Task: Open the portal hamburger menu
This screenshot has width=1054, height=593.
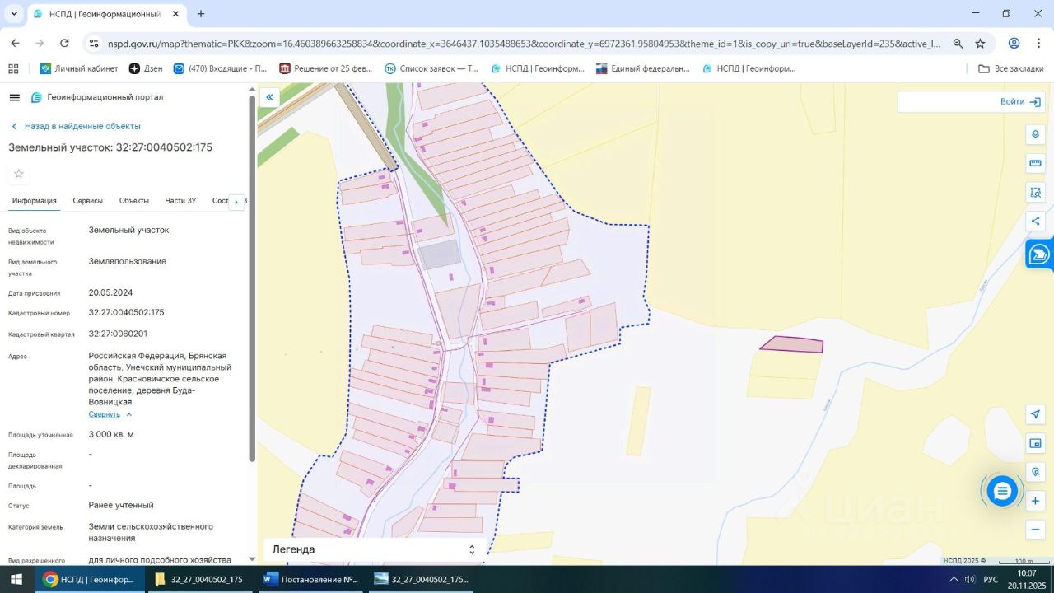Action: click(x=14, y=97)
